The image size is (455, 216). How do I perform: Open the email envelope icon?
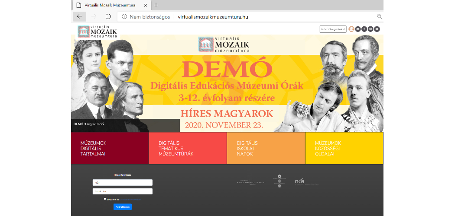(358, 29)
